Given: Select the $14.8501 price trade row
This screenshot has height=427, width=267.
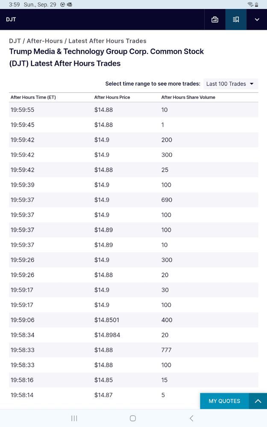Looking at the screenshot, I should (133, 320).
